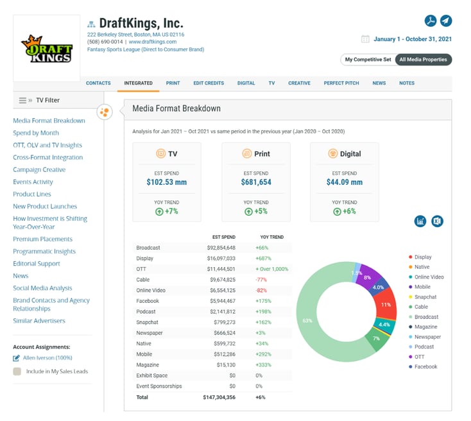Open the January 1 - October 31 date picker

412,39
